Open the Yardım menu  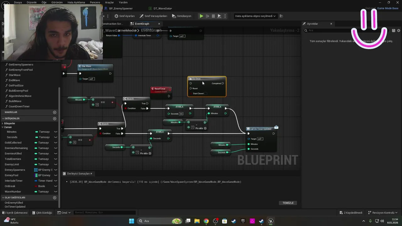pyautogui.click(x=123, y=2)
